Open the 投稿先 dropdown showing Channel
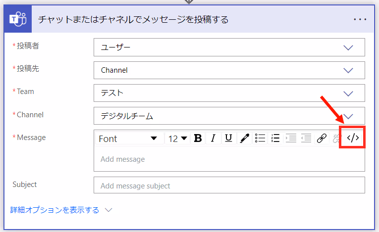The height and width of the screenshot is (232, 379). pos(229,70)
